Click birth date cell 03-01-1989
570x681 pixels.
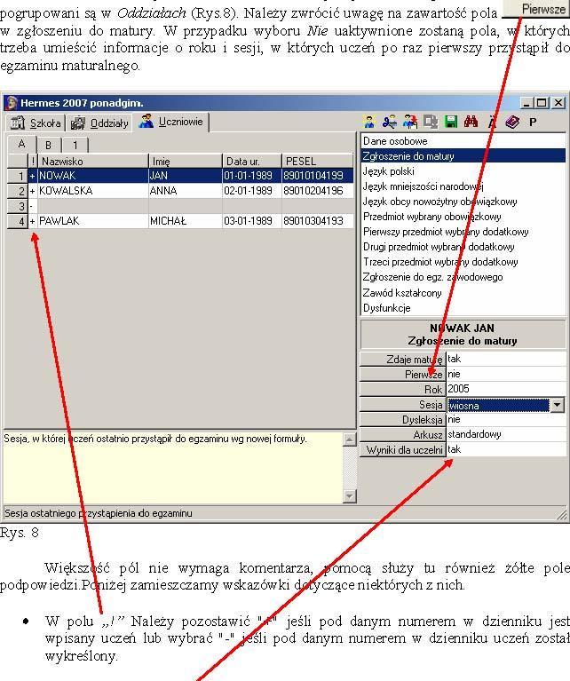tap(252, 221)
